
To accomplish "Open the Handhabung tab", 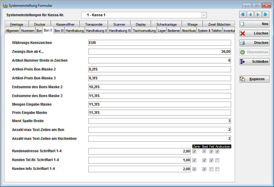I will pyautogui.click(x=75, y=31).
